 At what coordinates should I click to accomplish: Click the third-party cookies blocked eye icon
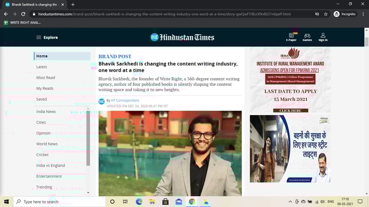tap(317, 14)
